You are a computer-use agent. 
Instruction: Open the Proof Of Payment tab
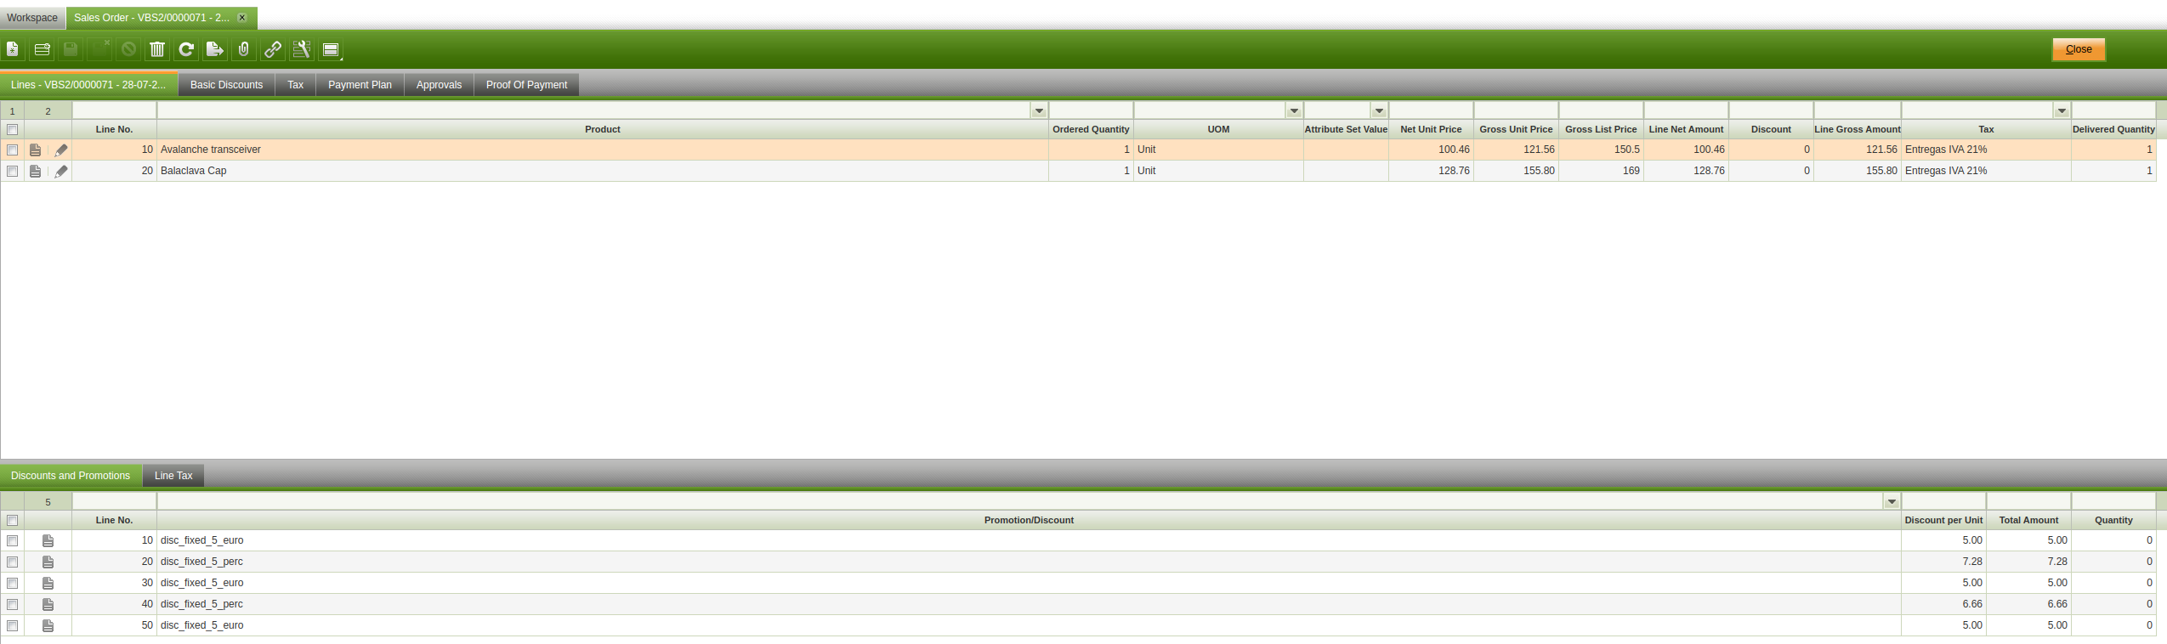pos(527,85)
